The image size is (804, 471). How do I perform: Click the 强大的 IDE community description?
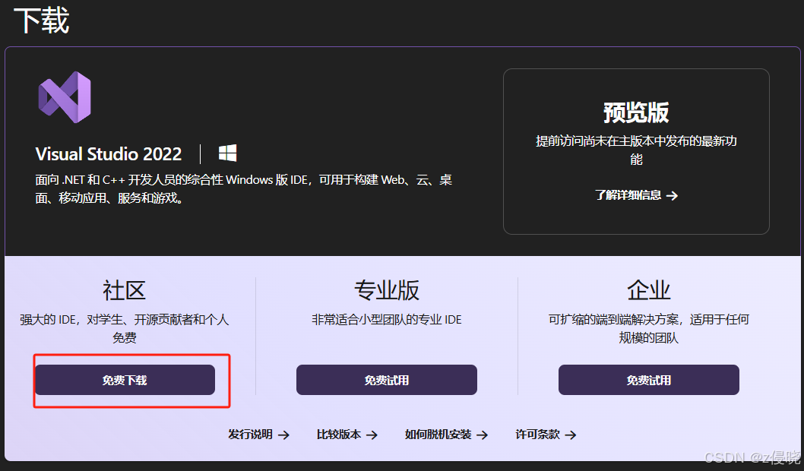click(x=124, y=328)
